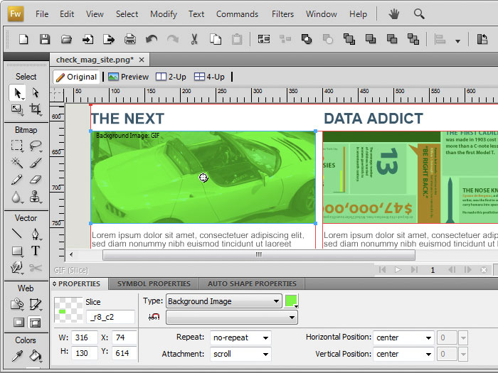Open the Attachment dropdown set to scroll

(240, 354)
